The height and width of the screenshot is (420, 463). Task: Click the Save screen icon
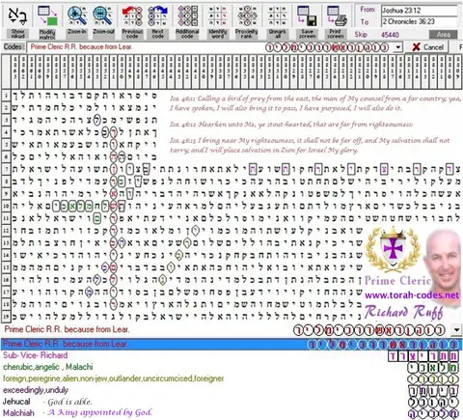coord(307,16)
